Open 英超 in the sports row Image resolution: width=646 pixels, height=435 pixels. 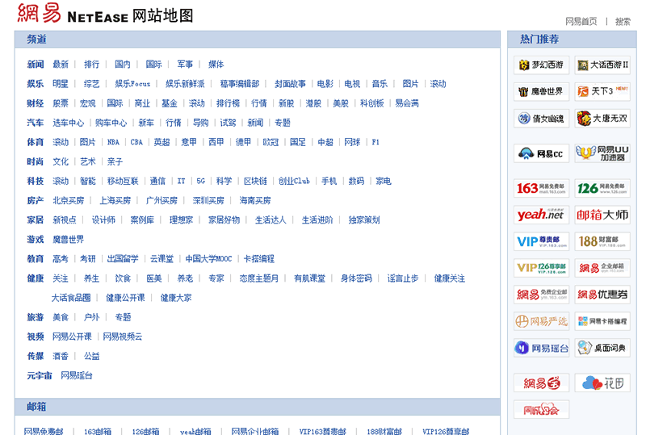click(x=162, y=142)
